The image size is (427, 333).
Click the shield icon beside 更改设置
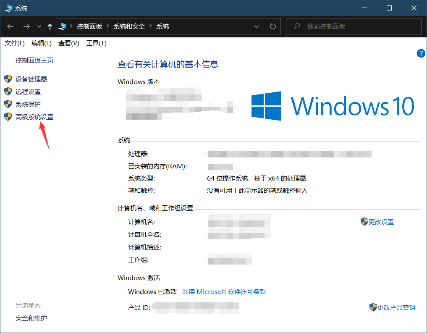[364, 222]
